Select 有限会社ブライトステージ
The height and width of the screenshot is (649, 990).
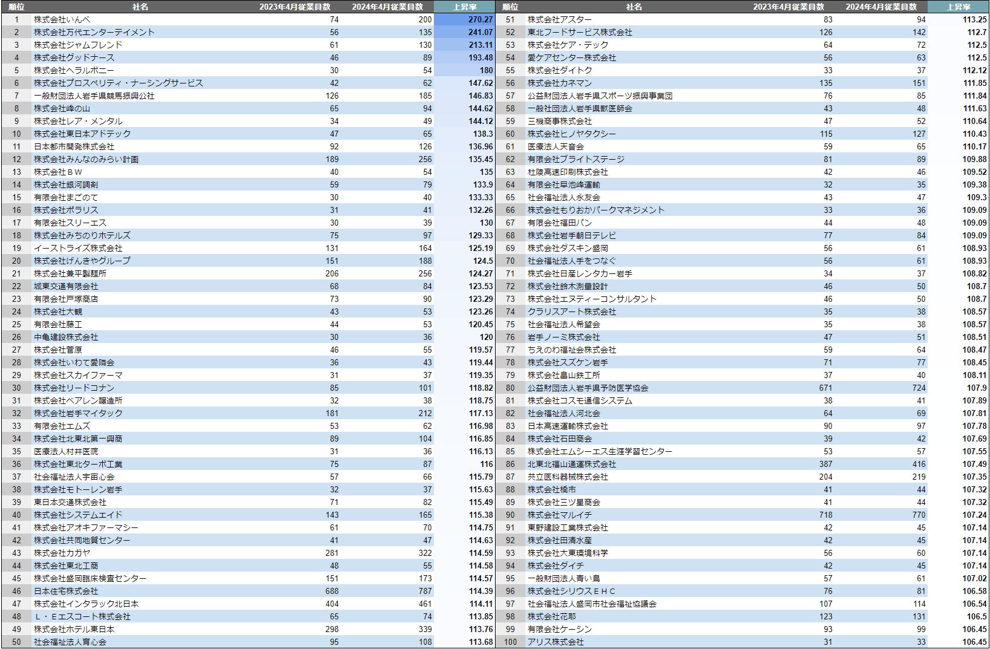(576, 159)
